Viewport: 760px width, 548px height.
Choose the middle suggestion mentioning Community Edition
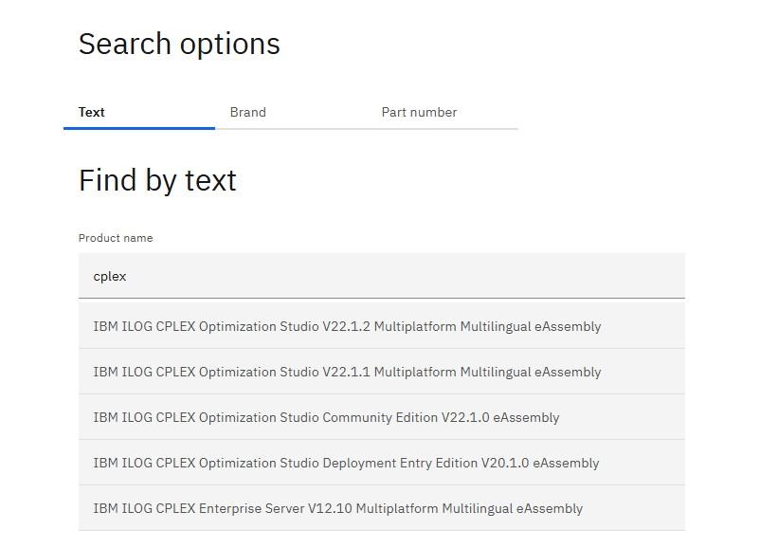click(326, 417)
